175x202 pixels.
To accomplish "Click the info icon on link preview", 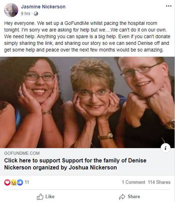I will (x=165, y=148).
